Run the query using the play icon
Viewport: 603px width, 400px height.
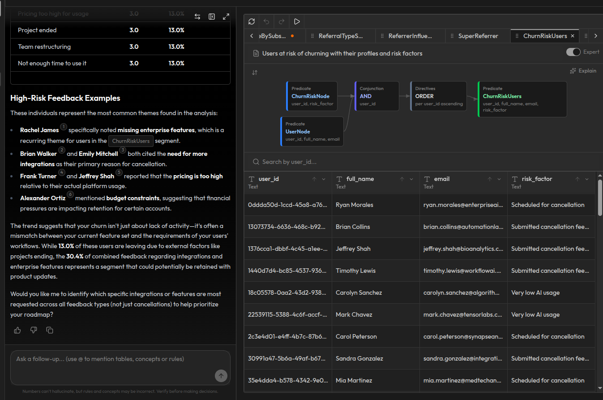(297, 21)
